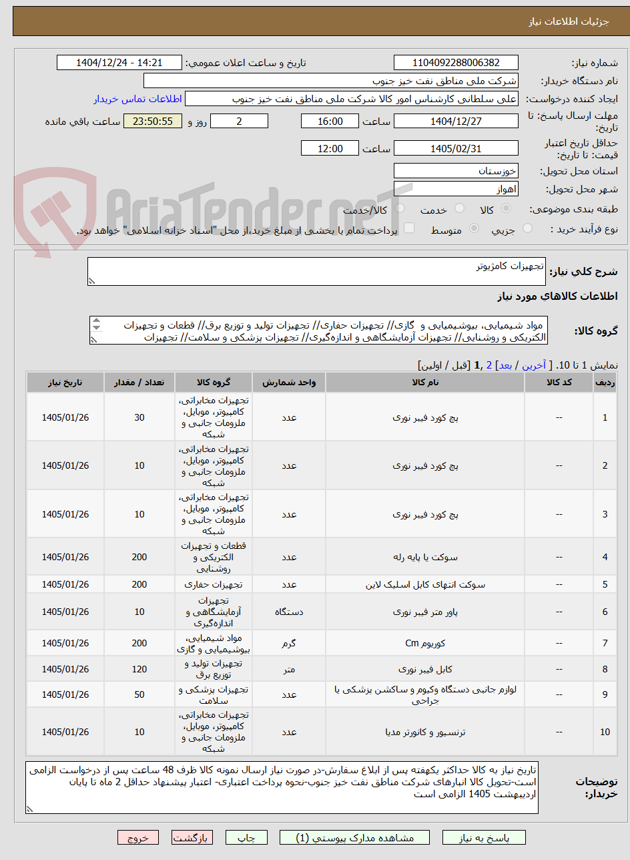Click the تاریخ نیاز column header
Viewport: 630px width, 860px height.
pos(65,383)
